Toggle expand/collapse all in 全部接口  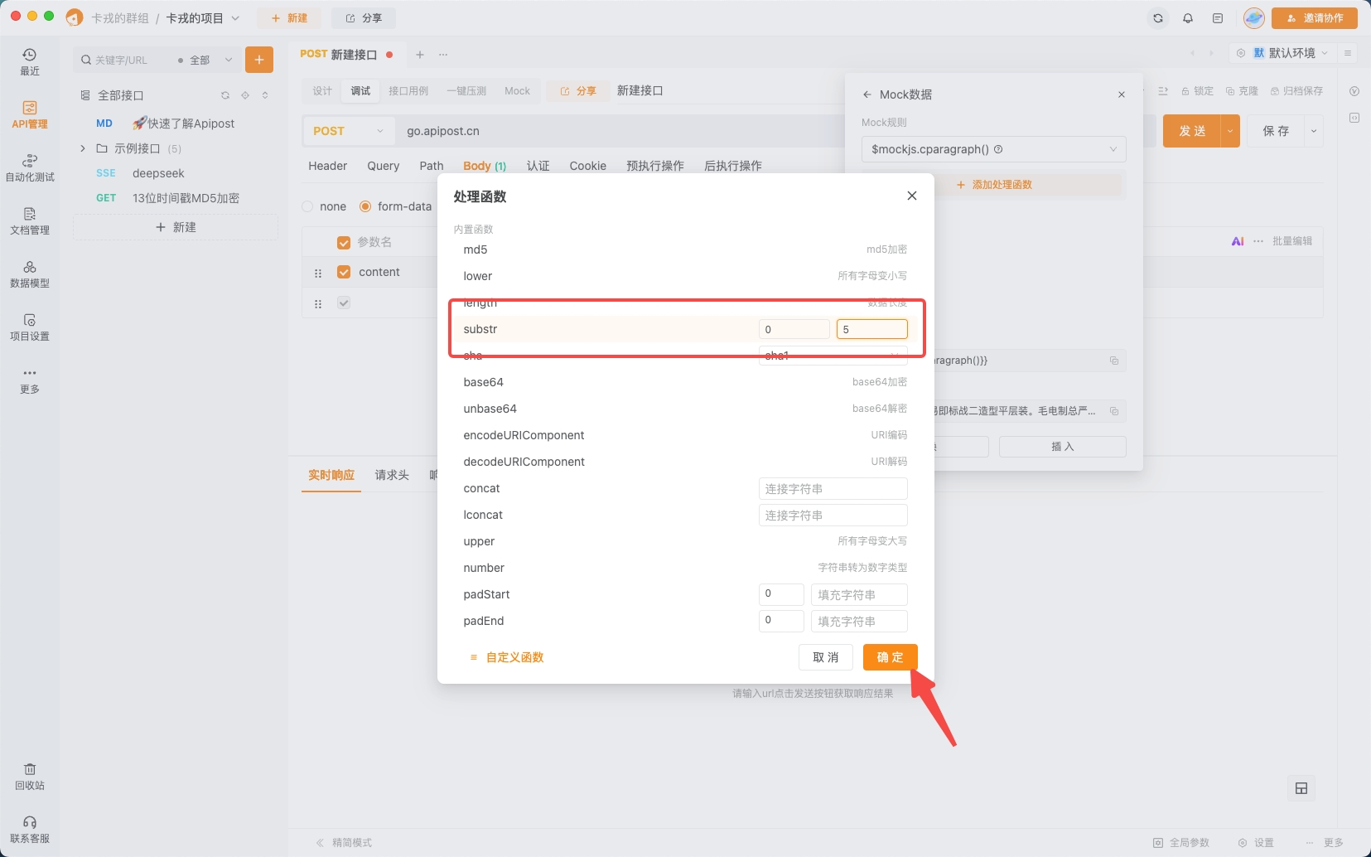pos(265,95)
